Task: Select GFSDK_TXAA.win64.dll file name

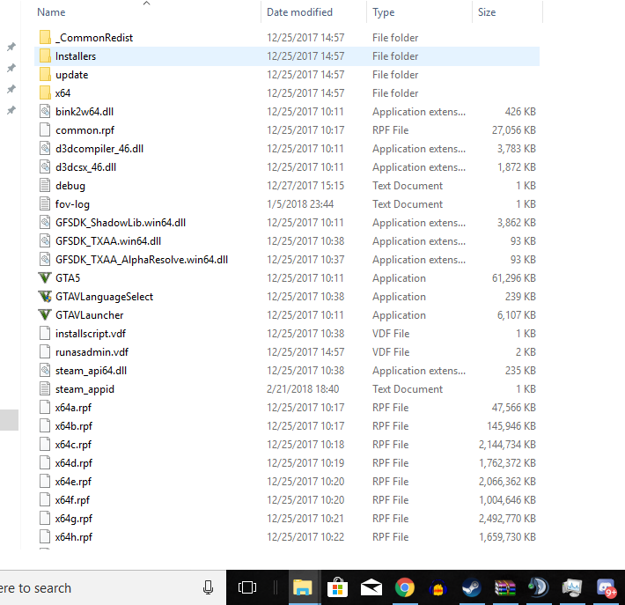Action: coord(108,241)
